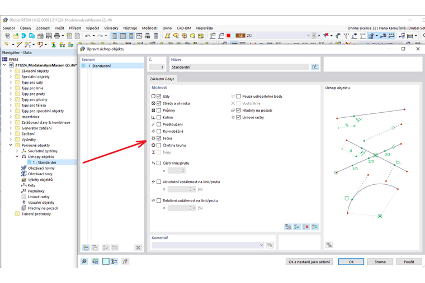Click the Storno button
This screenshot has height=283, width=425.
pos(380,262)
